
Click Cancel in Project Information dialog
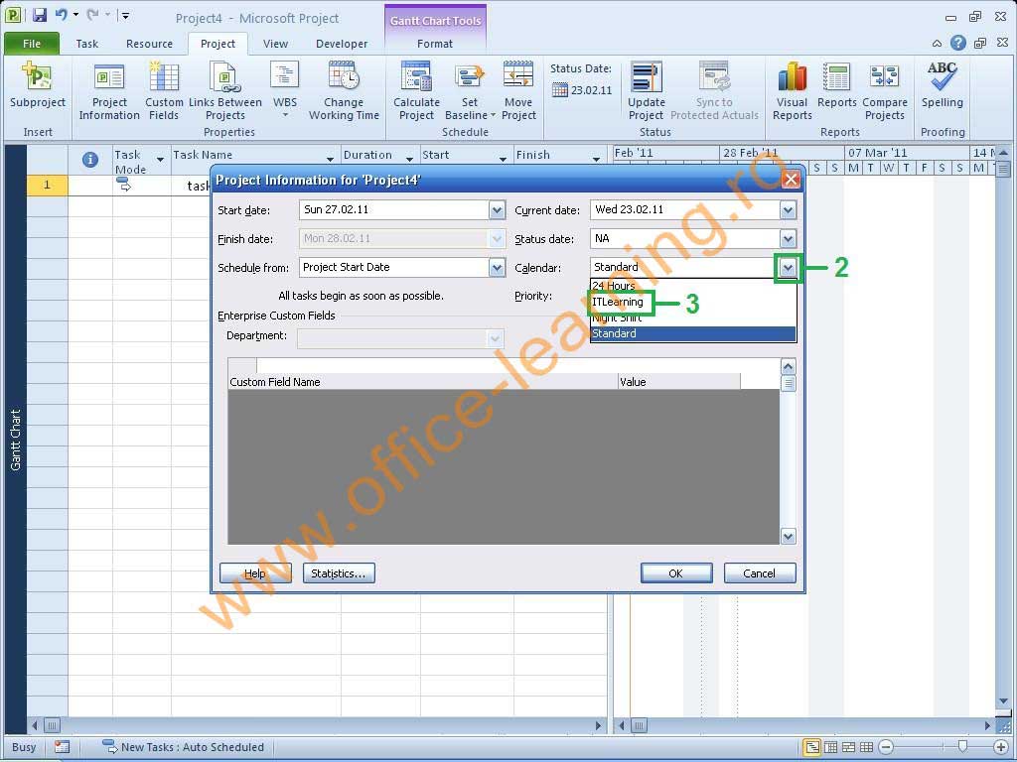pos(760,573)
